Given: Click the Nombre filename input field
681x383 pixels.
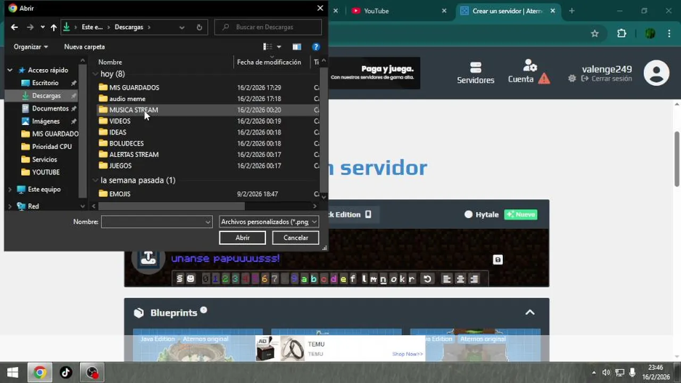Looking at the screenshot, I should (x=157, y=222).
